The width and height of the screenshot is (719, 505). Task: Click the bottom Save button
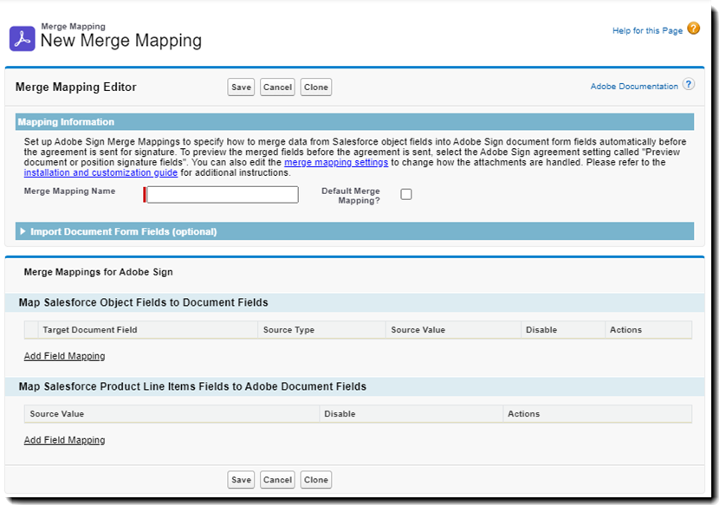(241, 480)
